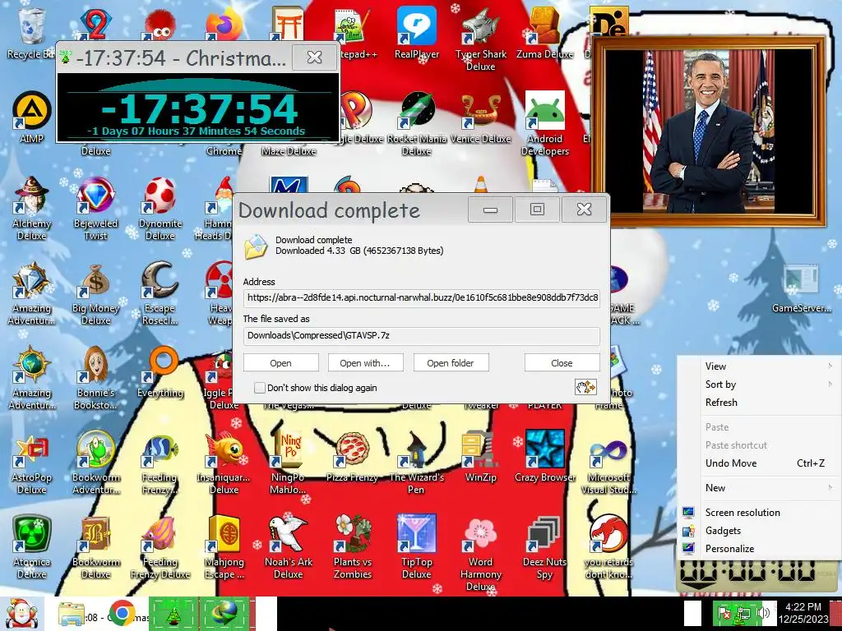Click the drag-file hand icon in dialog

[x=585, y=387]
